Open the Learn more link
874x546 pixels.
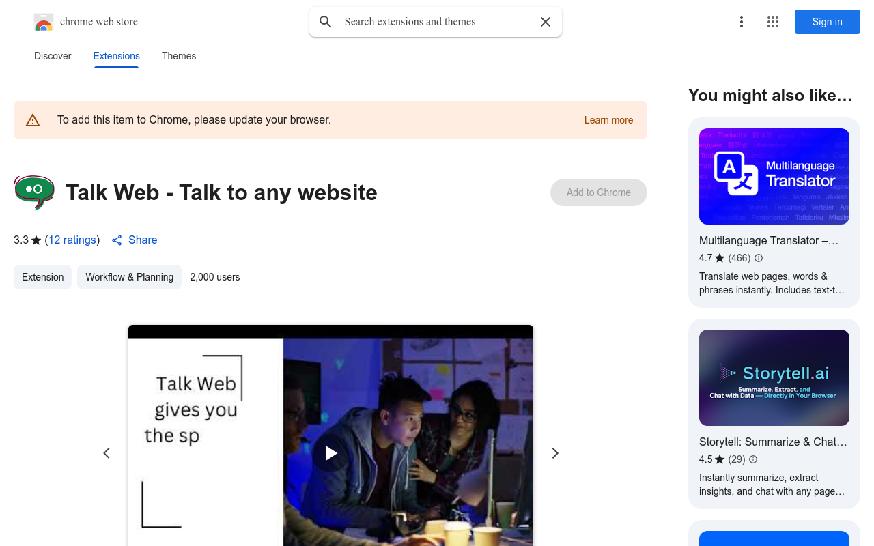608,120
